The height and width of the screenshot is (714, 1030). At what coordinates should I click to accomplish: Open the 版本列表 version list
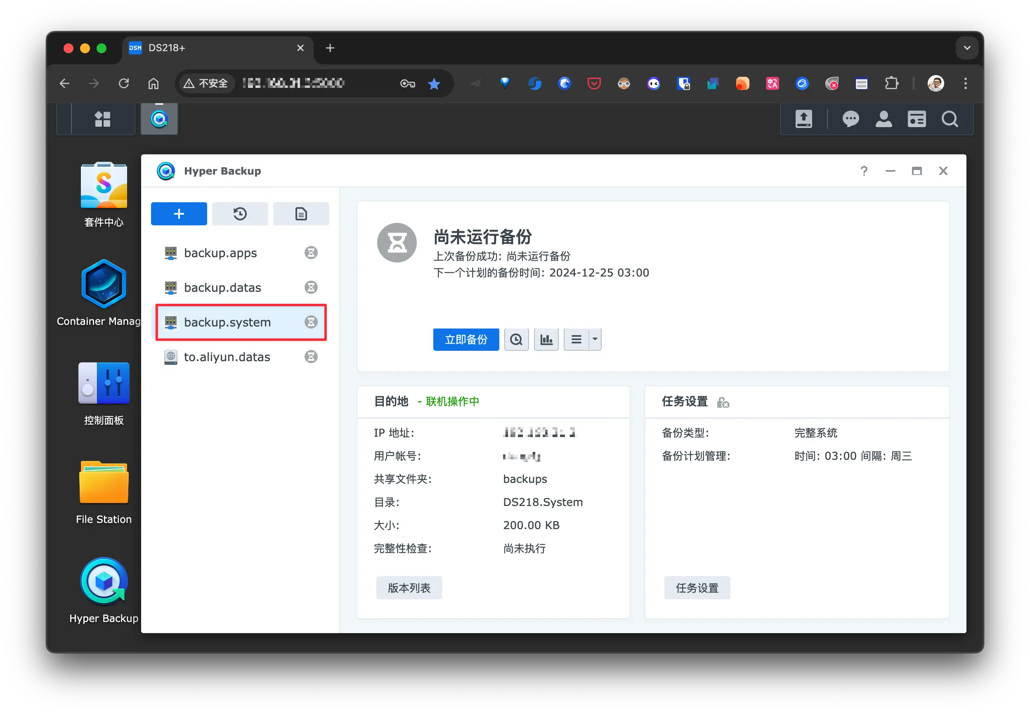pyautogui.click(x=409, y=588)
